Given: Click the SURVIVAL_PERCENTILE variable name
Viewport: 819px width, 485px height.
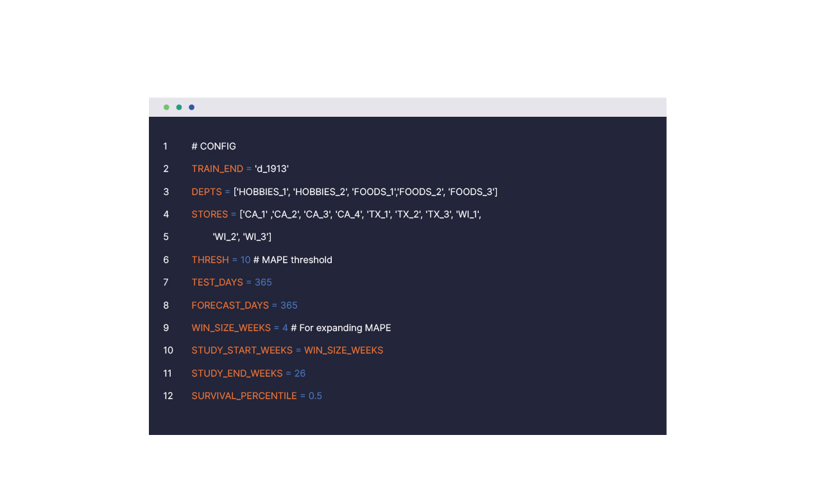Looking at the screenshot, I should 244,396.
